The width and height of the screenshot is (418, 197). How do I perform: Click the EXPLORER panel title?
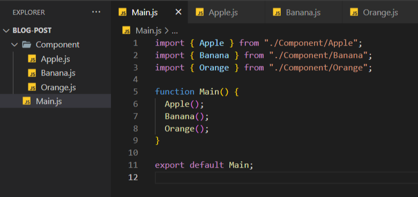29,12
